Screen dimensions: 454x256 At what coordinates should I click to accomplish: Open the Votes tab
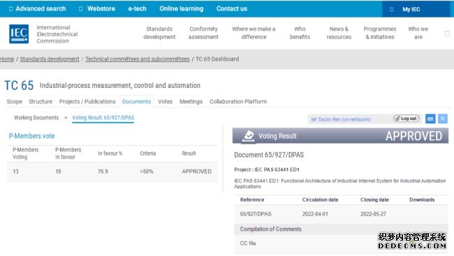click(165, 102)
